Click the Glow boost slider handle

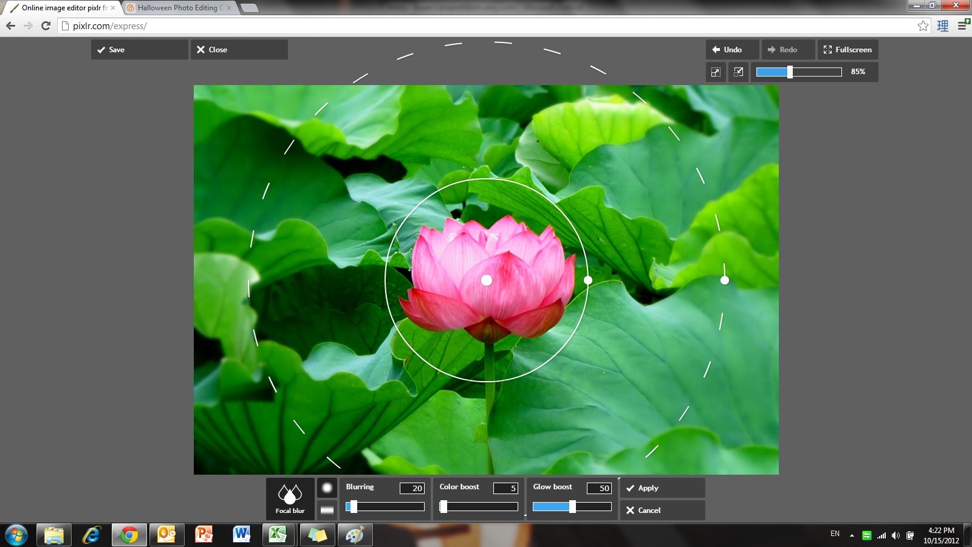click(x=572, y=507)
